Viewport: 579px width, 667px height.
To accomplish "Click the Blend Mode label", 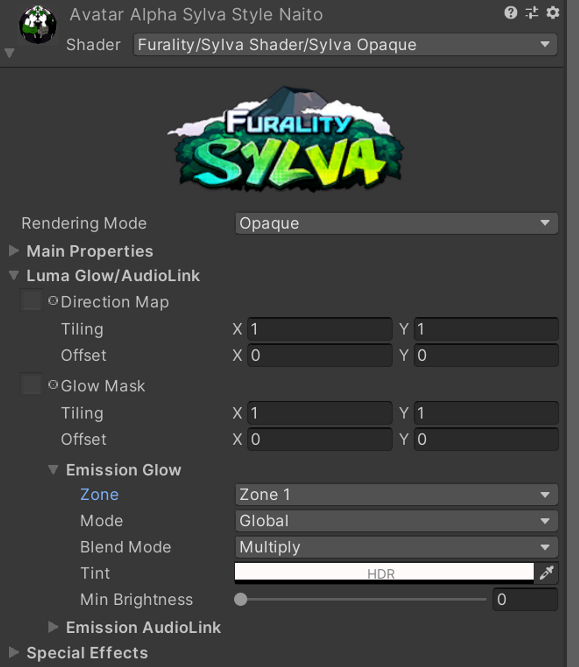I will tap(125, 547).
